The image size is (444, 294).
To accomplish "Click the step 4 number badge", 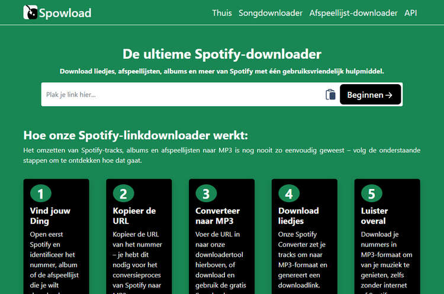I will tap(289, 193).
